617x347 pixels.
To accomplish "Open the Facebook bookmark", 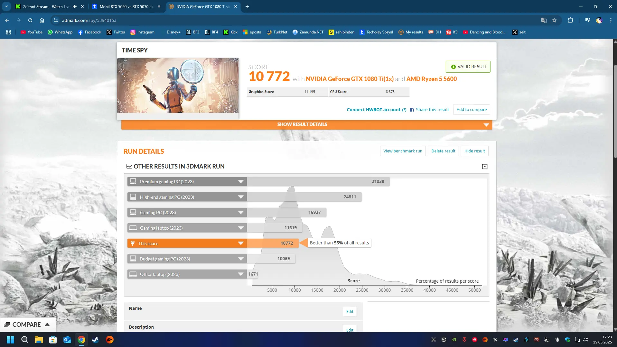I will [90, 32].
